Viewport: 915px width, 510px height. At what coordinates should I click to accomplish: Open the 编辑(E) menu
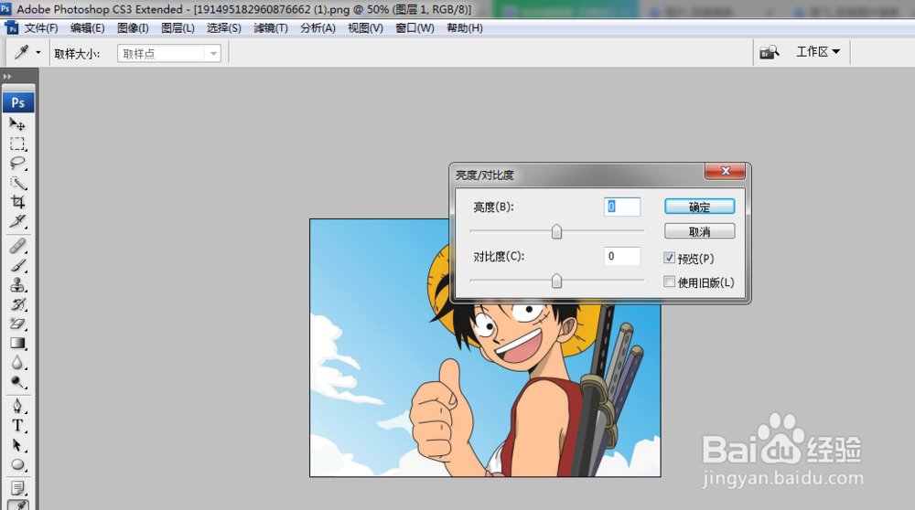88,28
